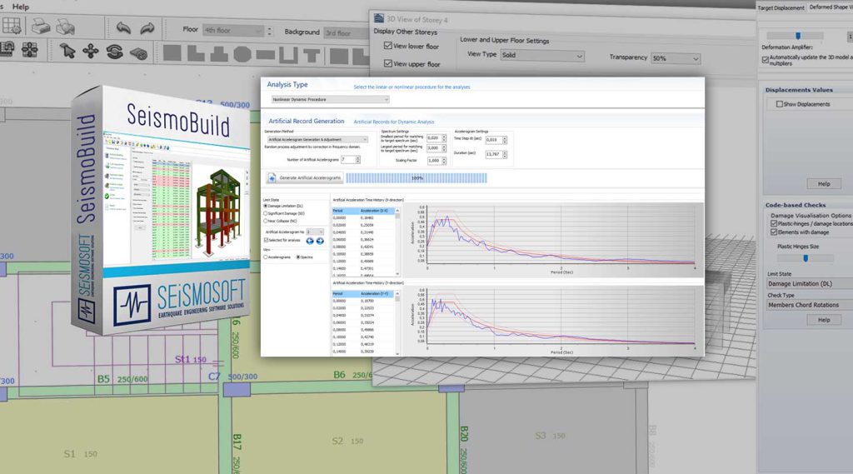853x474 pixels.
Task: Open View Type dropdown set to Solid
Action: click(541, 56)
